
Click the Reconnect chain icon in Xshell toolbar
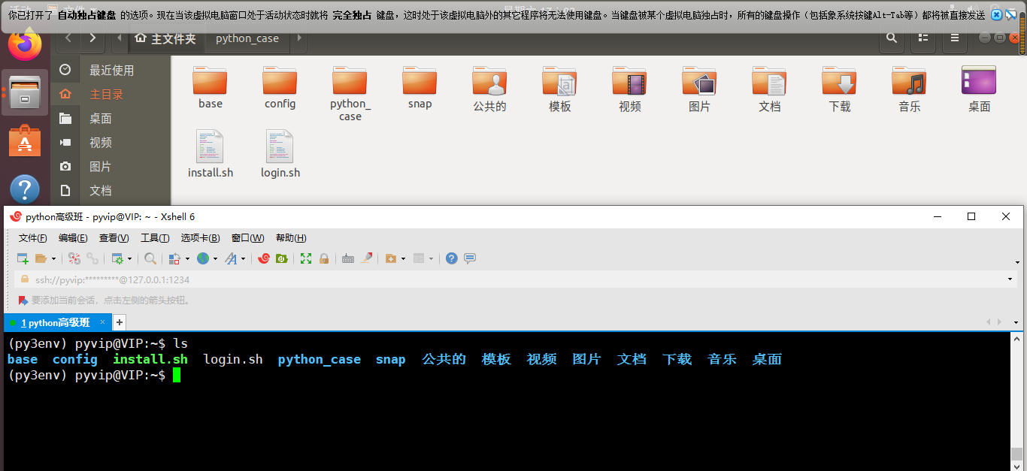[92, 258]
